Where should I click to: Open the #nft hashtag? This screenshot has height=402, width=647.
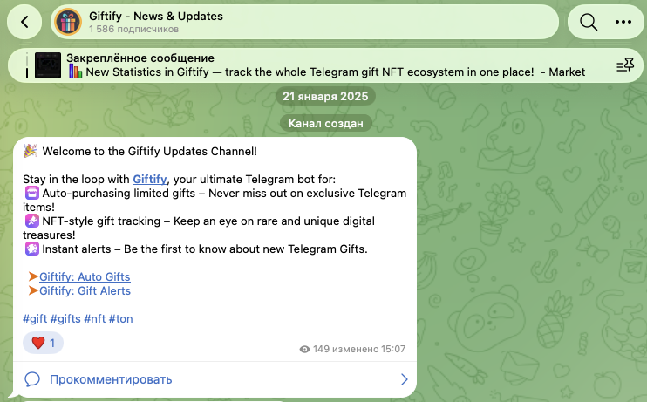[95, 318]
